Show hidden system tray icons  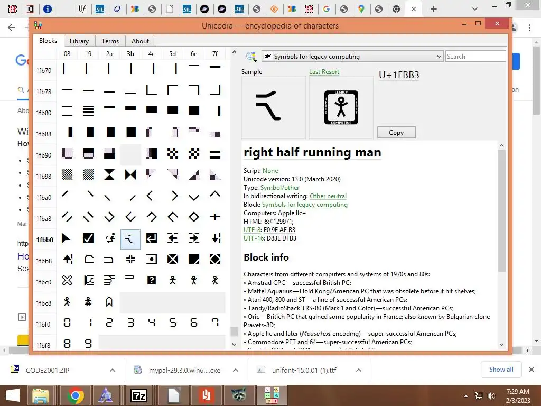pos(466,396)
